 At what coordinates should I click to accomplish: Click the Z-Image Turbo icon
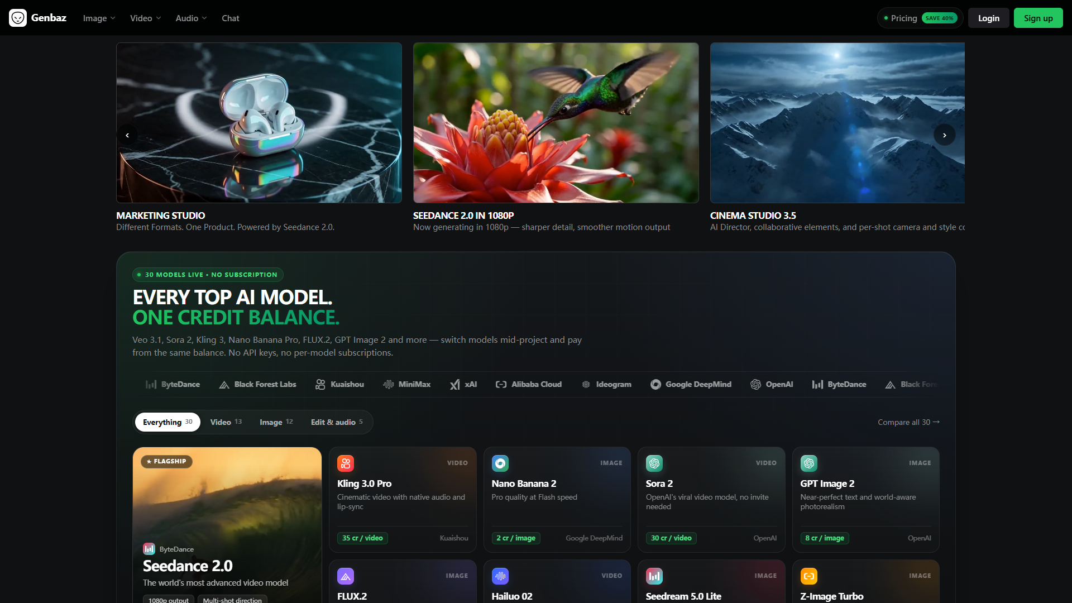tap(809, 576)
